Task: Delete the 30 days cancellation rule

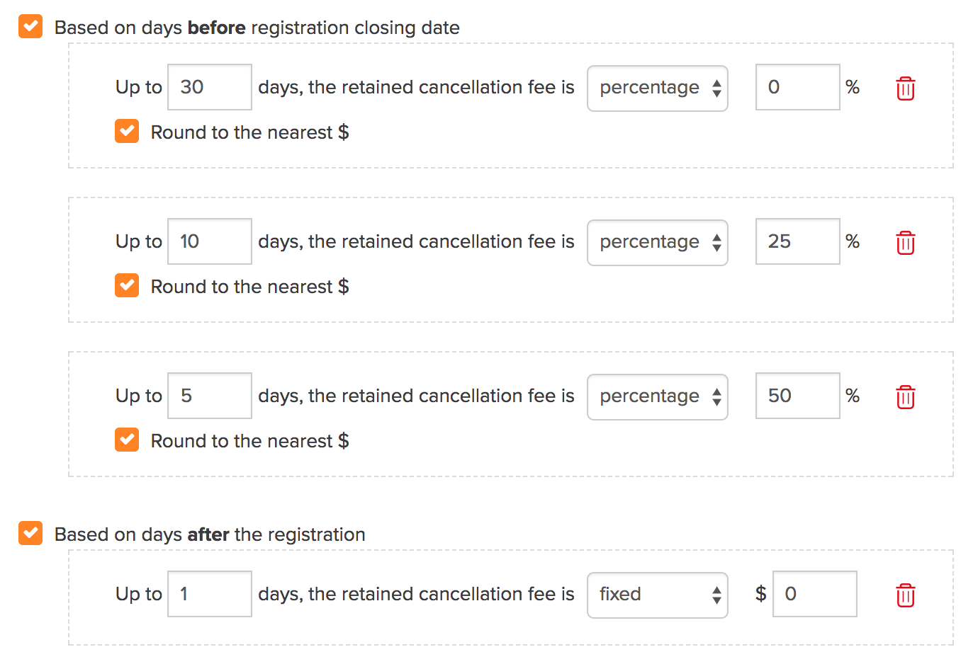Action: pos(906,88)
